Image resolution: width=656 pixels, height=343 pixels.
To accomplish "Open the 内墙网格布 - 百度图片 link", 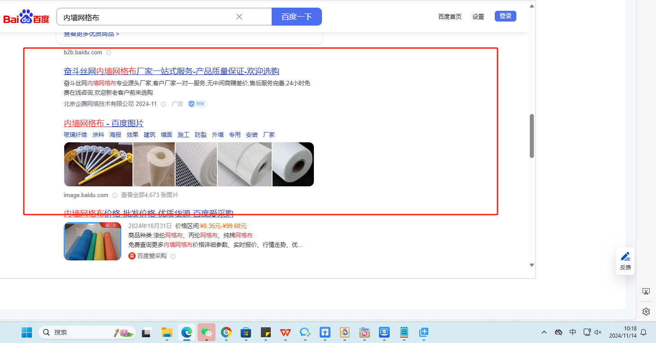I will pyautogui.click(x=104, y=123).
